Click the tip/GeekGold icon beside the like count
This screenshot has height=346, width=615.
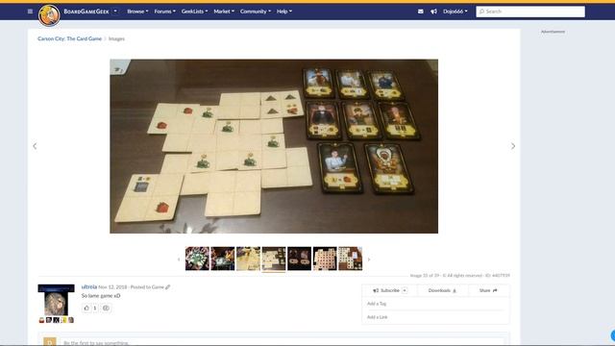coord(106,308)
